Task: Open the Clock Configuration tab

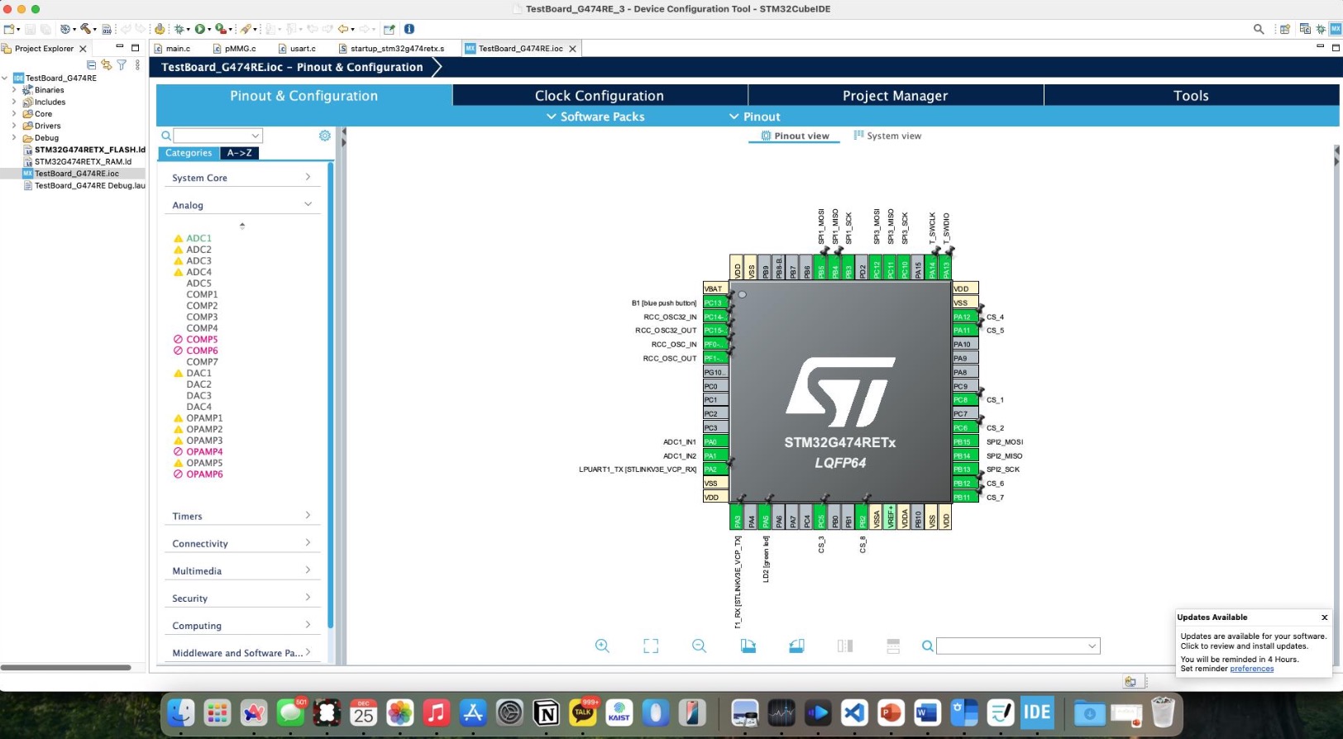Action: coord(600,96)
